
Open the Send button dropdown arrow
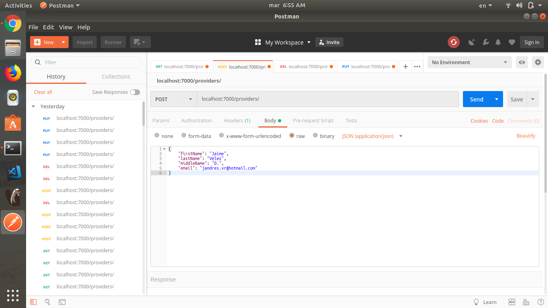[x=497, y=99]
